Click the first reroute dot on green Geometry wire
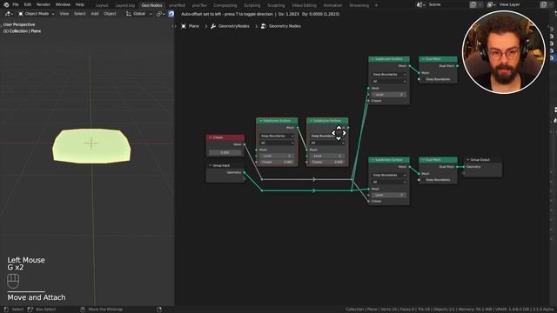This screenshot has width=557, height=313. [x=262, y=190]
